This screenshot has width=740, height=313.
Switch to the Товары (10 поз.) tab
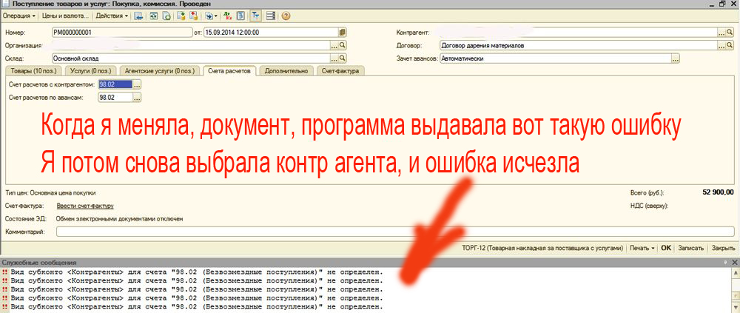[32, 71]
